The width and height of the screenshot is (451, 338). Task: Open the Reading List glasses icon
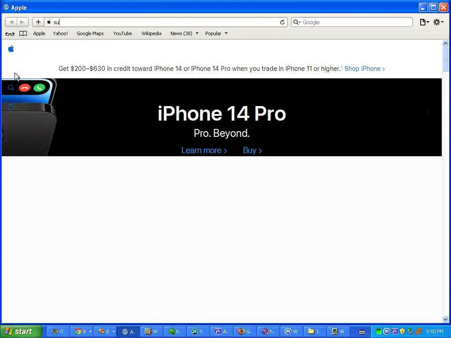point(10,33)
